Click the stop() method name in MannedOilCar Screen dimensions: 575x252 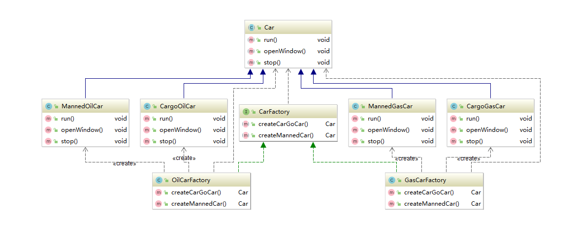coord(69,141)
